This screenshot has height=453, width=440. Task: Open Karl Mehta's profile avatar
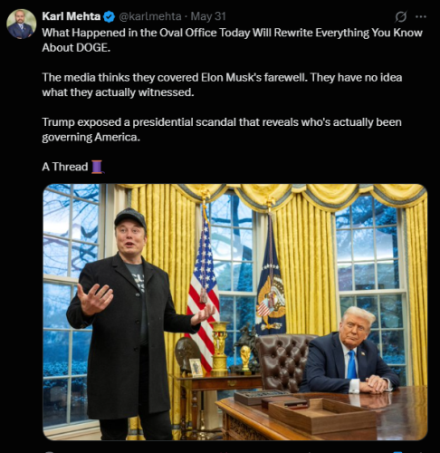(22, 24)
